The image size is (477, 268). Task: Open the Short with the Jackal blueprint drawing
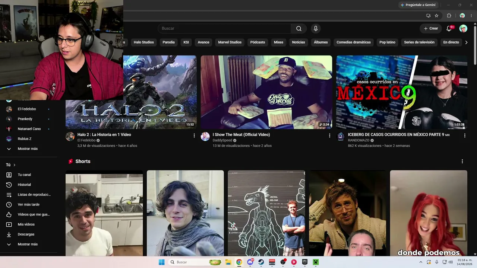pyautogui.click(x=266, y=213)
